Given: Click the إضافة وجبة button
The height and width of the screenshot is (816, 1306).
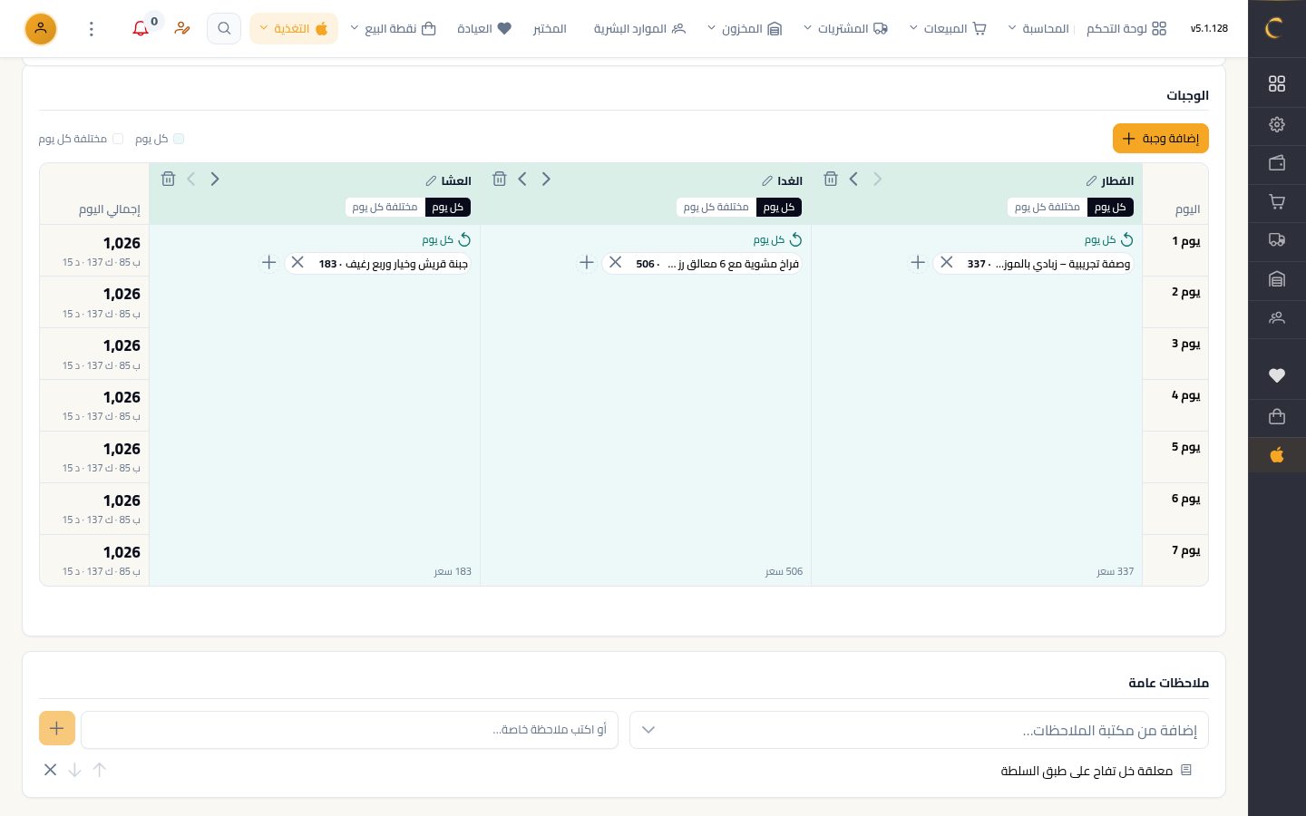Looking at the screenshot, I should (x=1161, y=139).
